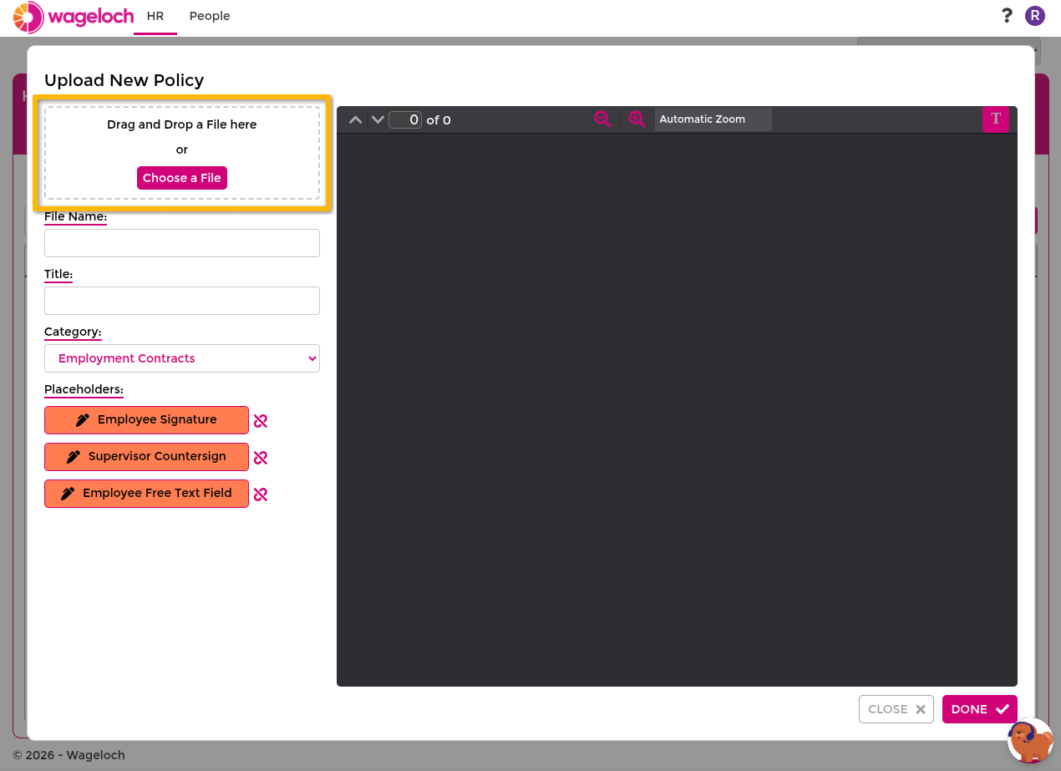Add Supervisor Countersign placeholder

click(146, 457)
